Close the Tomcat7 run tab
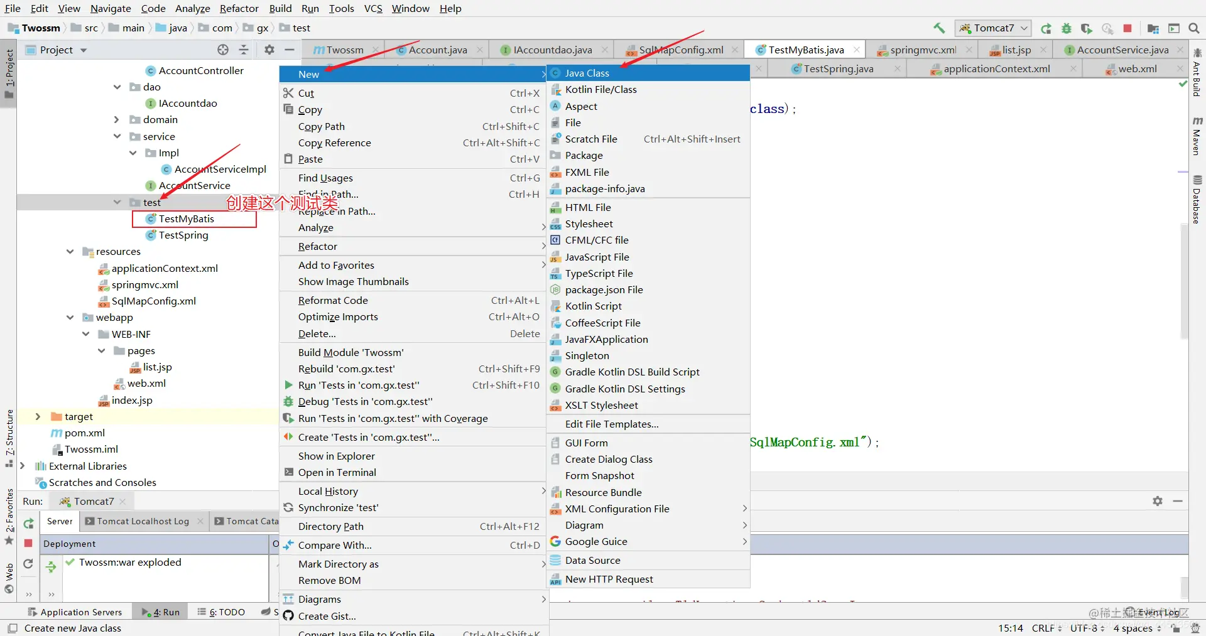 (123, 501)
